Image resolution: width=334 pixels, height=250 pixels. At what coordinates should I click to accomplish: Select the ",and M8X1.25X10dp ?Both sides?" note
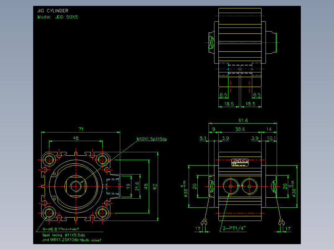click(x=72, y=240)
